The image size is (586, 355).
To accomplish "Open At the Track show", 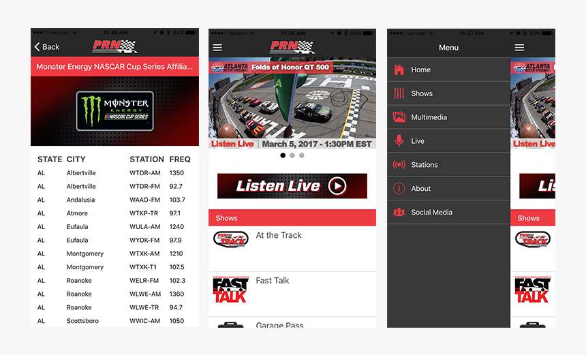I will 292,249.
